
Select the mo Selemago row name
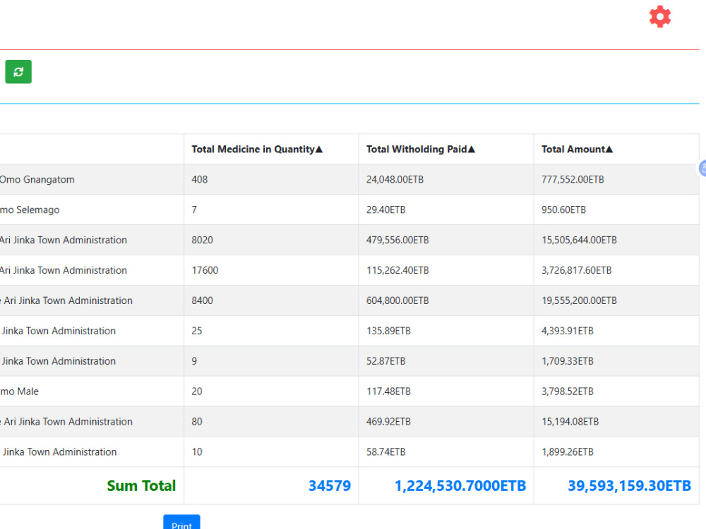(30, 209)
